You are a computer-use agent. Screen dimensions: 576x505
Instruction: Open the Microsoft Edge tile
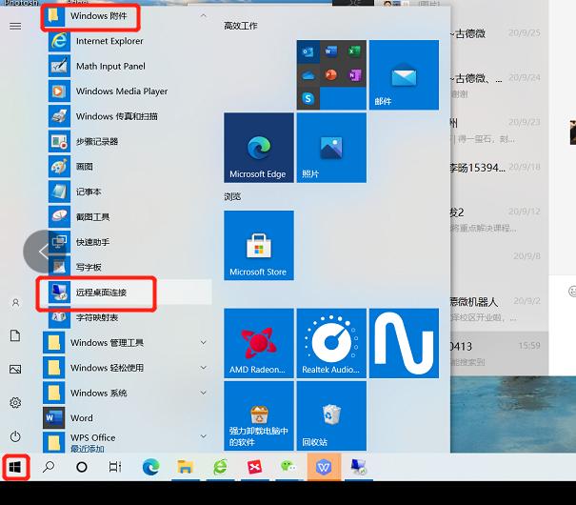point(259,148)
